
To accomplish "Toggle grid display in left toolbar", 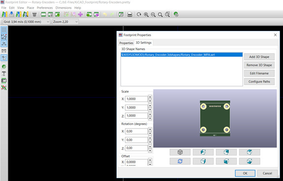I will point(4,30).
